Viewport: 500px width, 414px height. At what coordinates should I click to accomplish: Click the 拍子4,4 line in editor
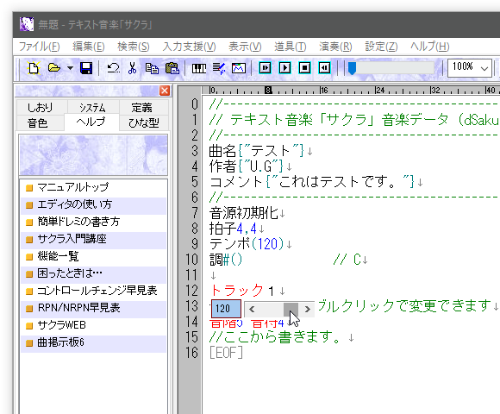click(x=236, y=229)
